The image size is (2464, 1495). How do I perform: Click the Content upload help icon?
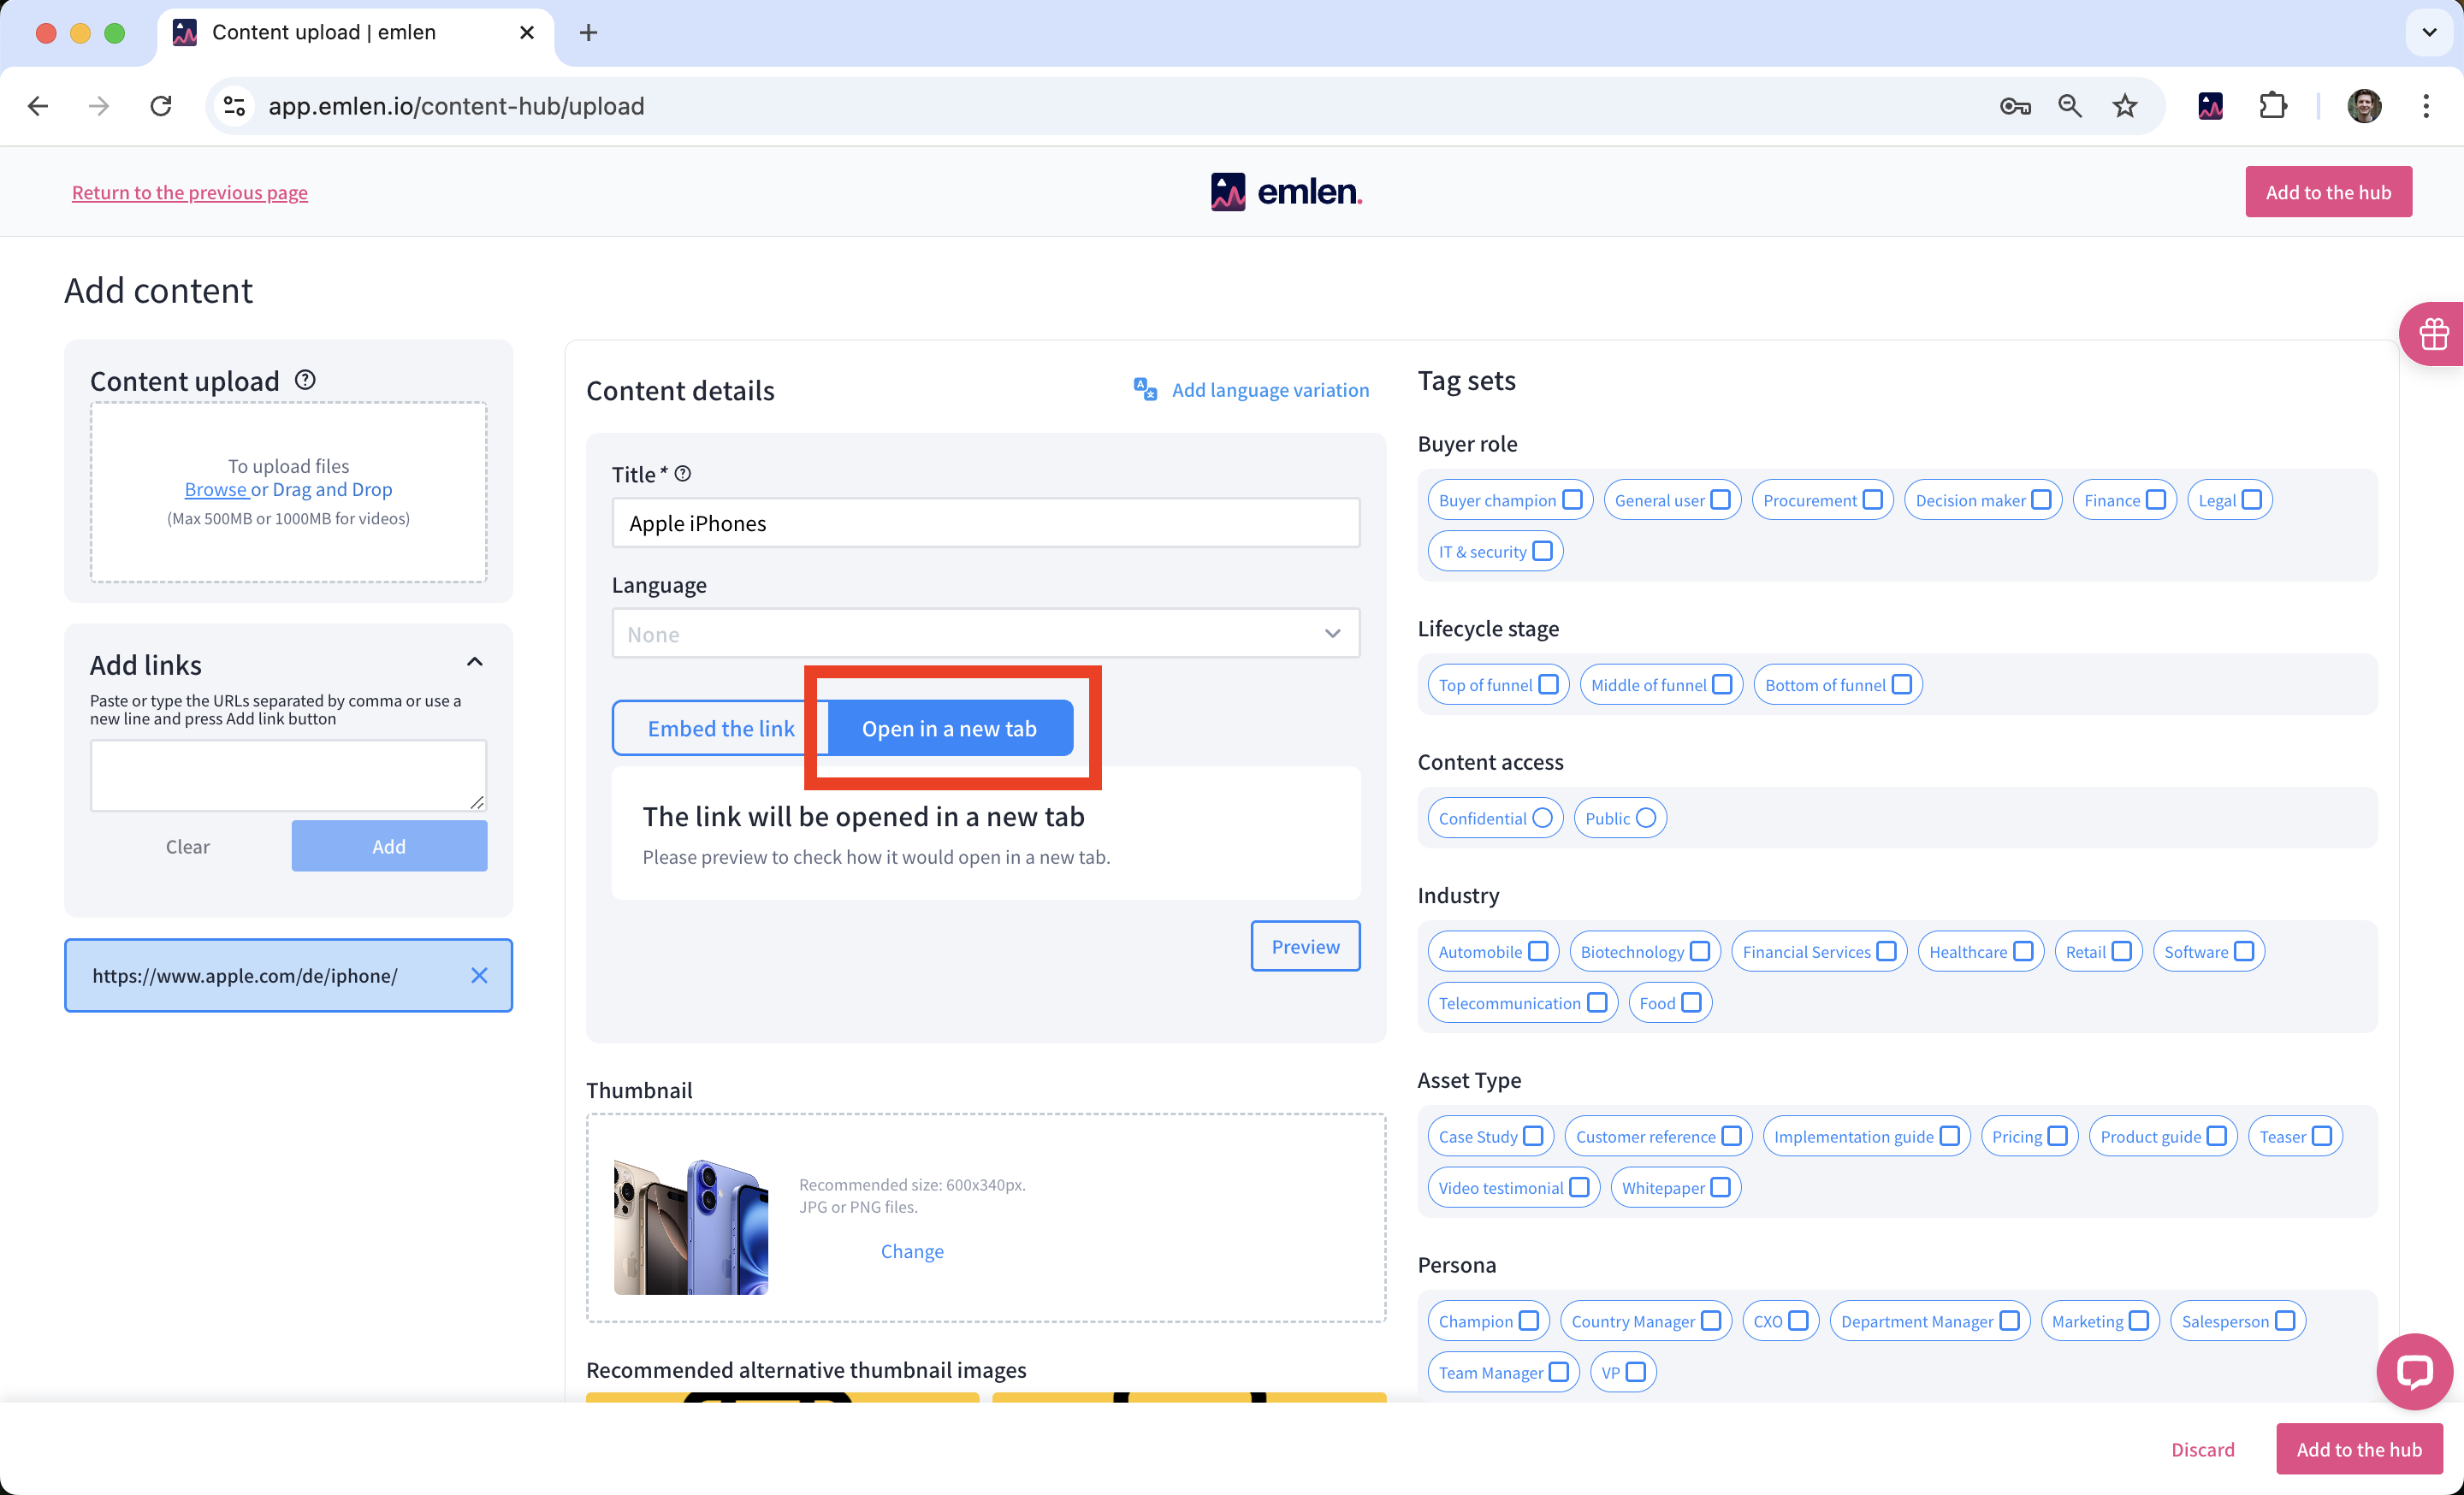coord(305,380)
